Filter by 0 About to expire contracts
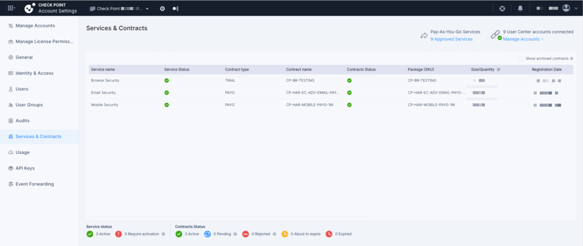Screen dimensions: 583x246 (301, 234)
